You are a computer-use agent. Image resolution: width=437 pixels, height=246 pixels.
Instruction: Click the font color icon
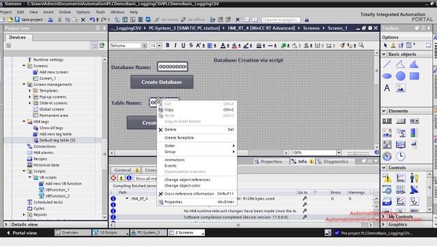coord(223,46)
